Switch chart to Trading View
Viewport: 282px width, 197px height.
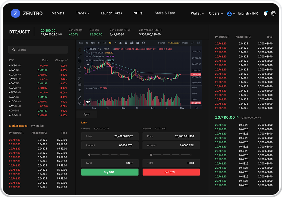[173, 43]
